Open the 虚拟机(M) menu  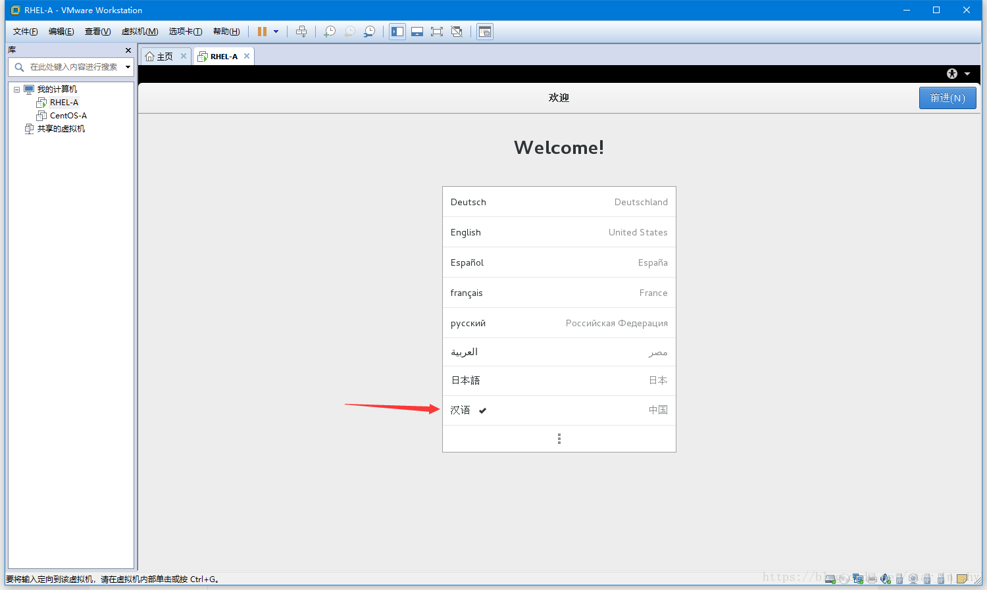point(139,32)
